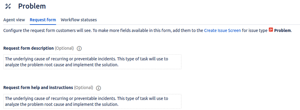Click the Request form description label

pos(29,48)
